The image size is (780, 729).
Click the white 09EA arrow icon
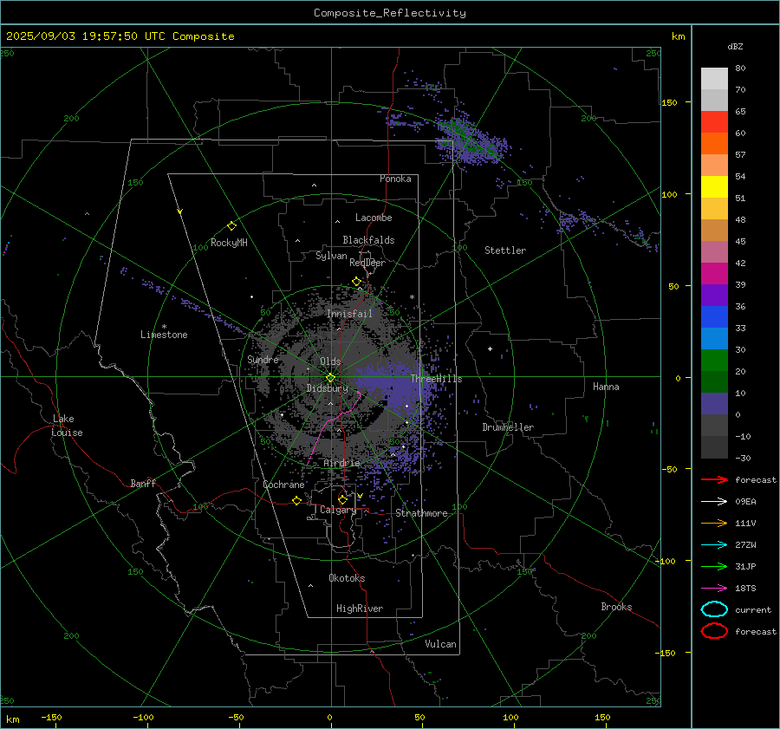pyautogui.click(x=714, y=502)
